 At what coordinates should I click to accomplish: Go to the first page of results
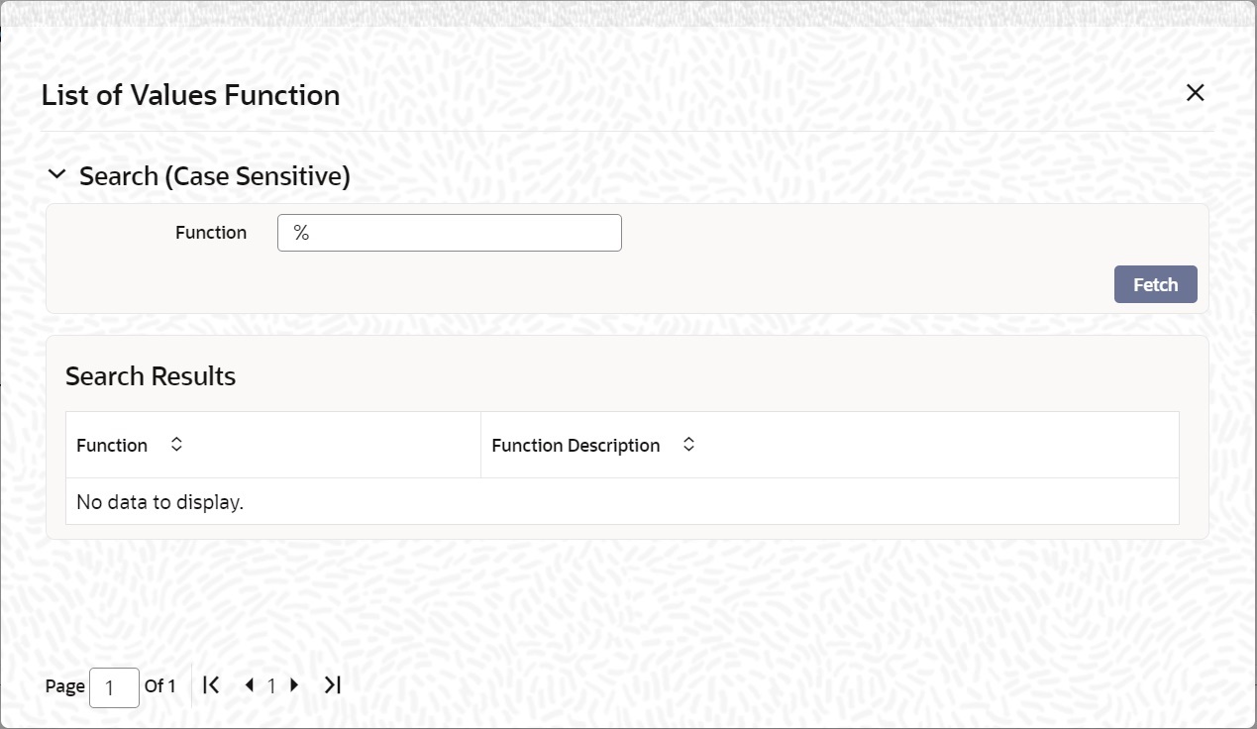point(211,684)
